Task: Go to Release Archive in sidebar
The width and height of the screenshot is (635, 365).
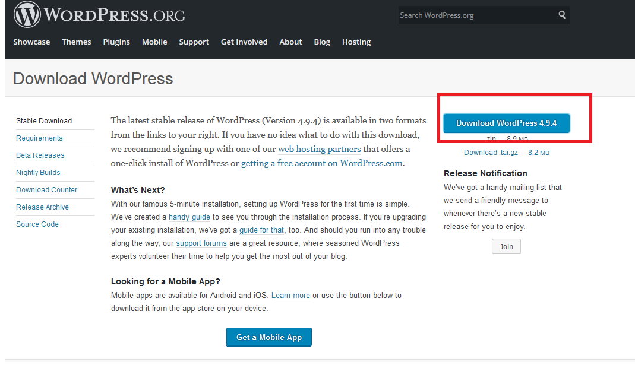Action: (42, 207)
